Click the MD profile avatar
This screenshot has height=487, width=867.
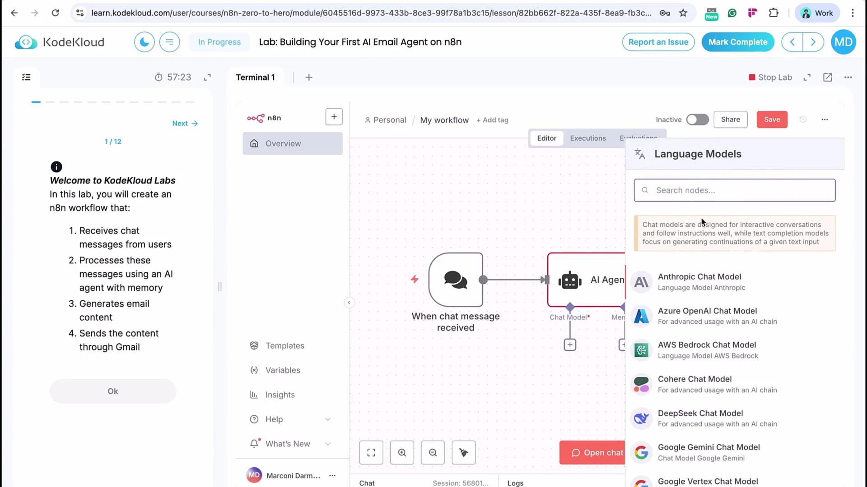click(x=844, y=42)
